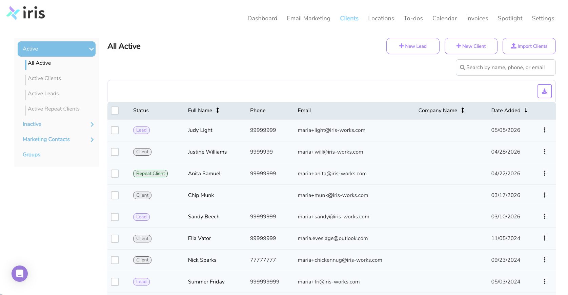Check the box for Sandy Beech

click(x=115, y=217)
